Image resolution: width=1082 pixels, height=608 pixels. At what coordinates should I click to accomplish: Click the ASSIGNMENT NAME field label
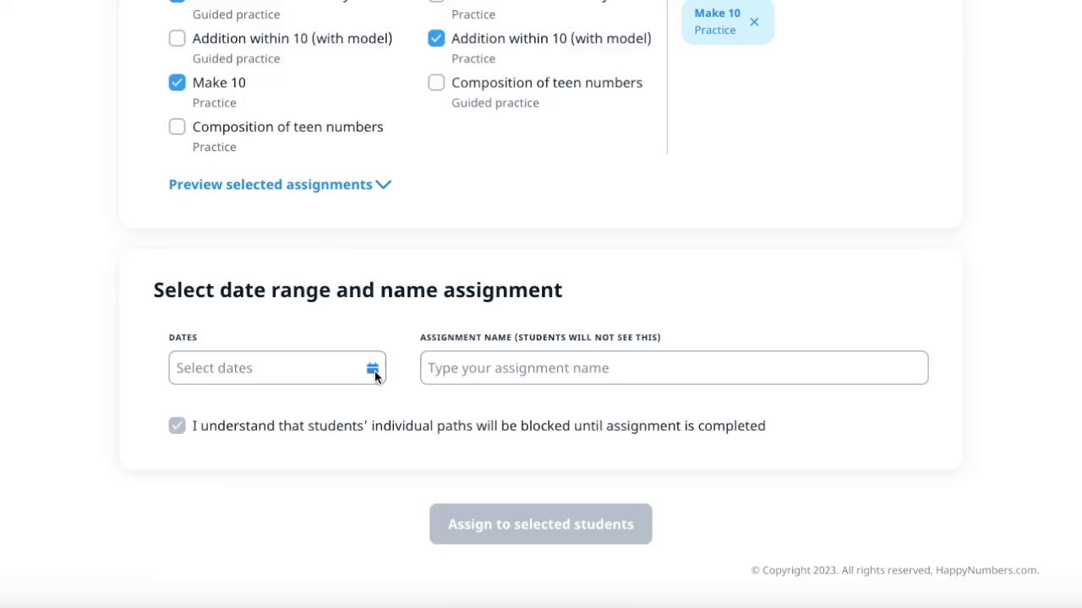tap(540, 337)
